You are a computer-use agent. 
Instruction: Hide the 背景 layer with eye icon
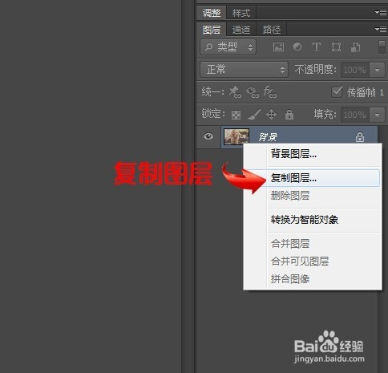[208, 136]
